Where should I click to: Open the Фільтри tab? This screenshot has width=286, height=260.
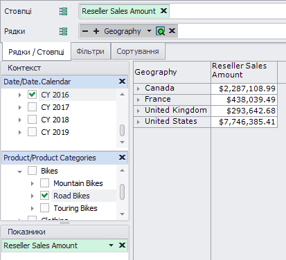pyautogui.click(x=90, y=51)
